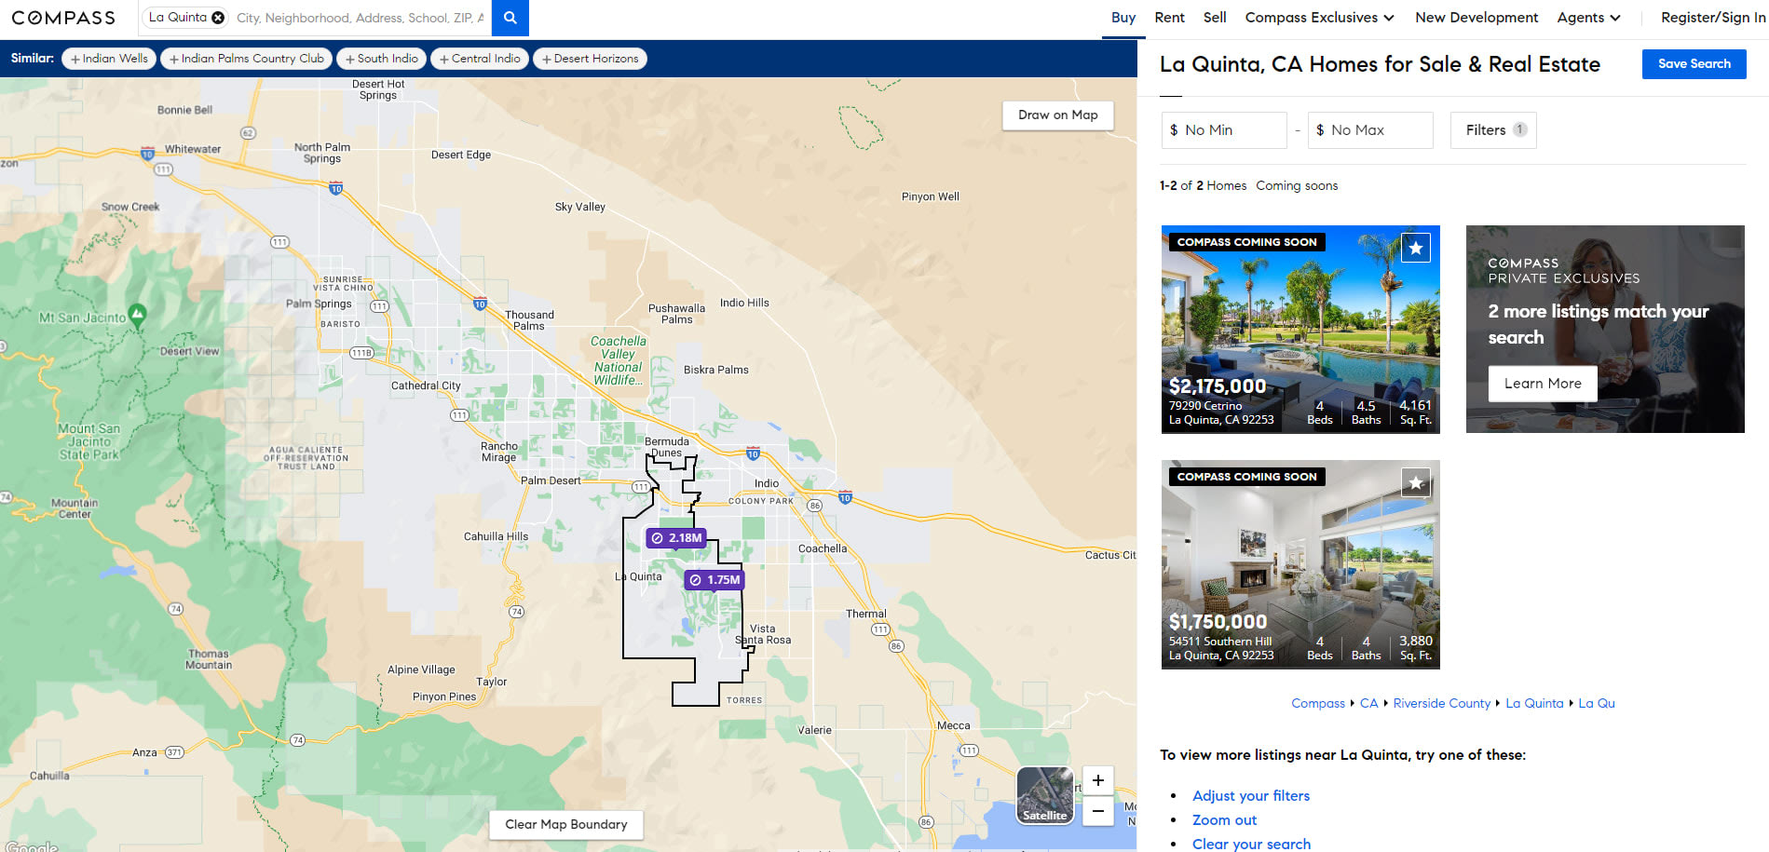Open the Rent tab

pyautogui.click(x=1169, y=18)
